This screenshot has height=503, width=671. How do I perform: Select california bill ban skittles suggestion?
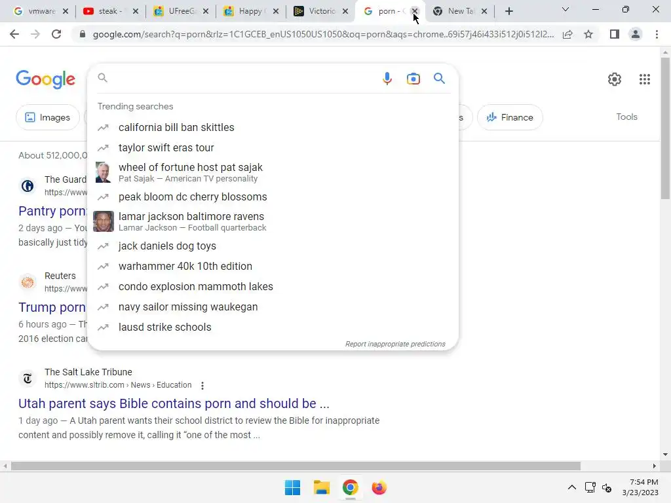(273, 128)
